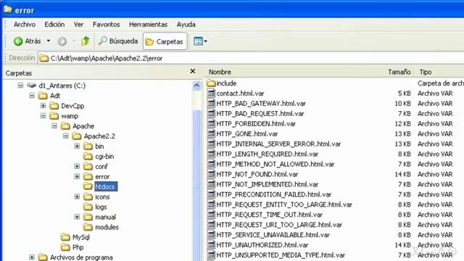Open the Ayuda menu
Viewport: 464px width, 261px height.
click(186, 25)
